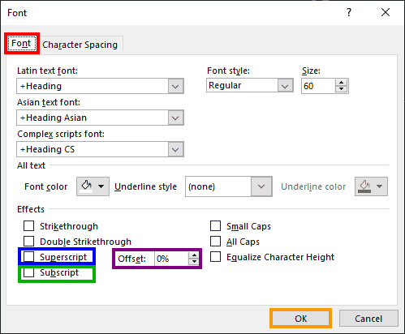The height and width of the screenshot is (334, 405).
Task: Click the Latin text font field showing +Heading
Action: [x=93, y=86]
